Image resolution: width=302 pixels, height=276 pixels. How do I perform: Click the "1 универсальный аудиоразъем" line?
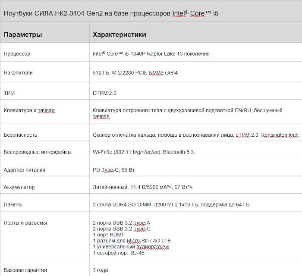point(131,247)
